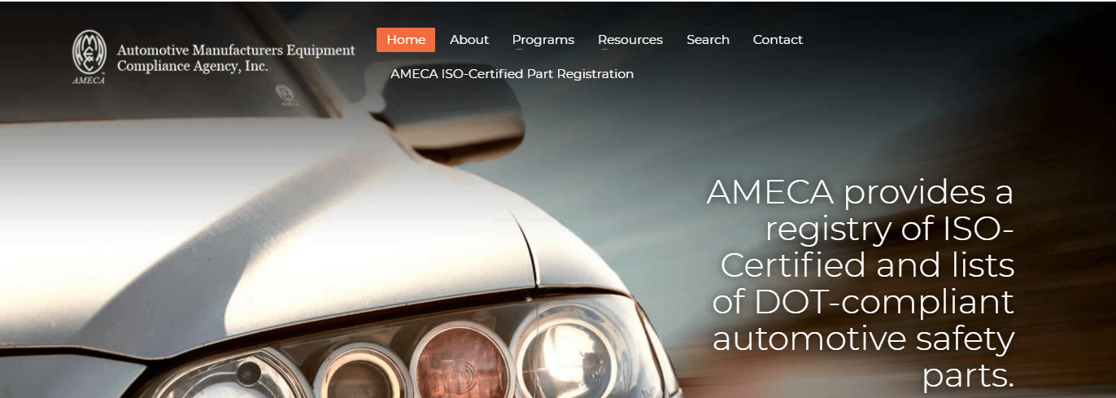Screen dimensions: 1116x398
Task: Select the highlighted Home menu item
Action: (406, 40)
